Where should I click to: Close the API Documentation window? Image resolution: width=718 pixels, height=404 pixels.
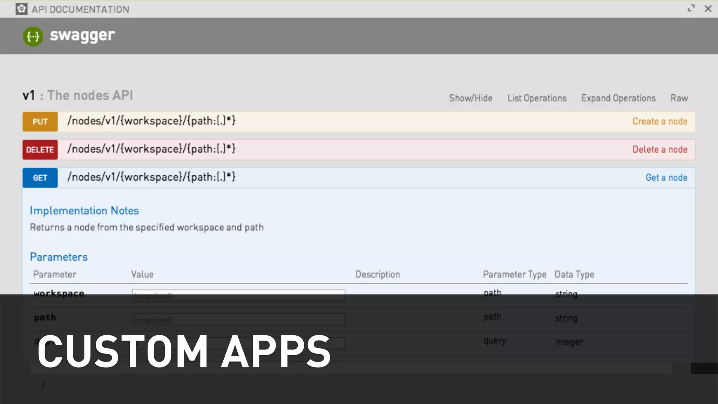708,9
